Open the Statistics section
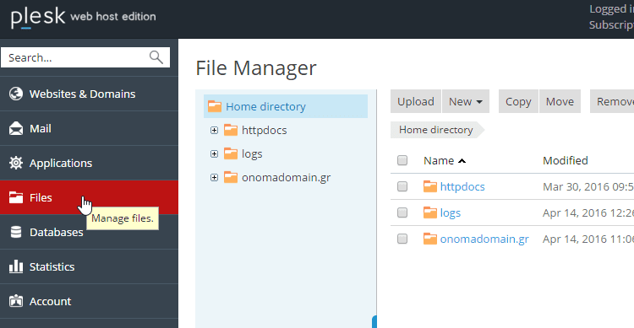Viewport: 634px width, 328px height. point(89,266)
